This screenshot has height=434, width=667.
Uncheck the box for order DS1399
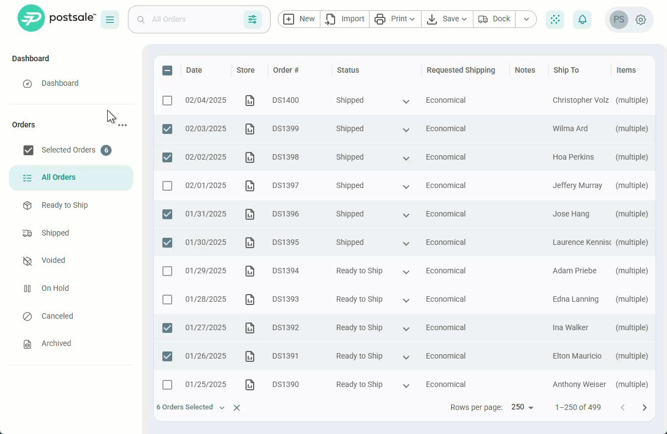[x=167, y=129]
